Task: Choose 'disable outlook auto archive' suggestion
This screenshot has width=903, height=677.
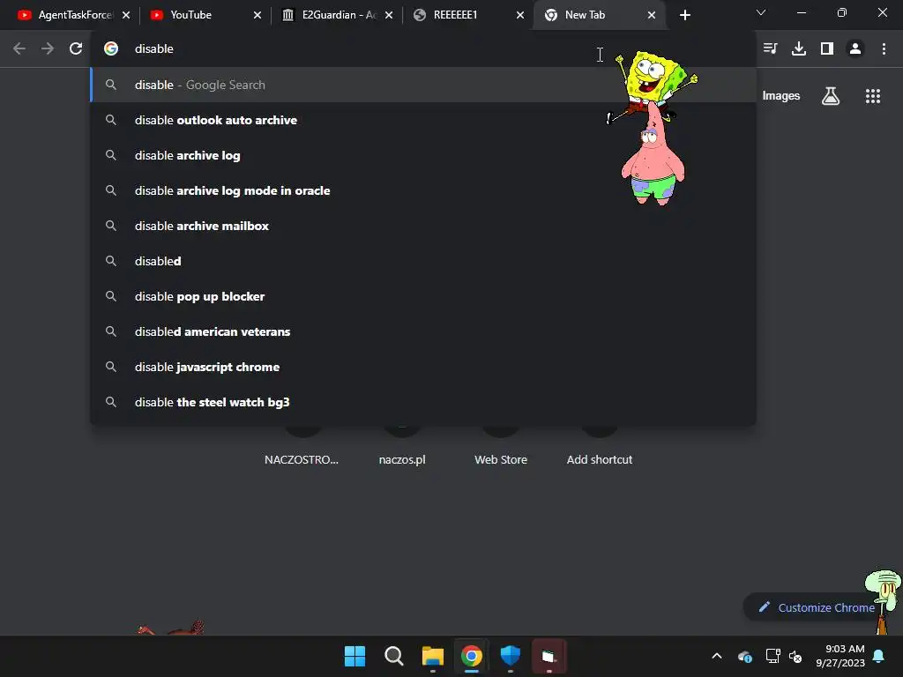Action: pyautogui.click(x=423, y=120)
